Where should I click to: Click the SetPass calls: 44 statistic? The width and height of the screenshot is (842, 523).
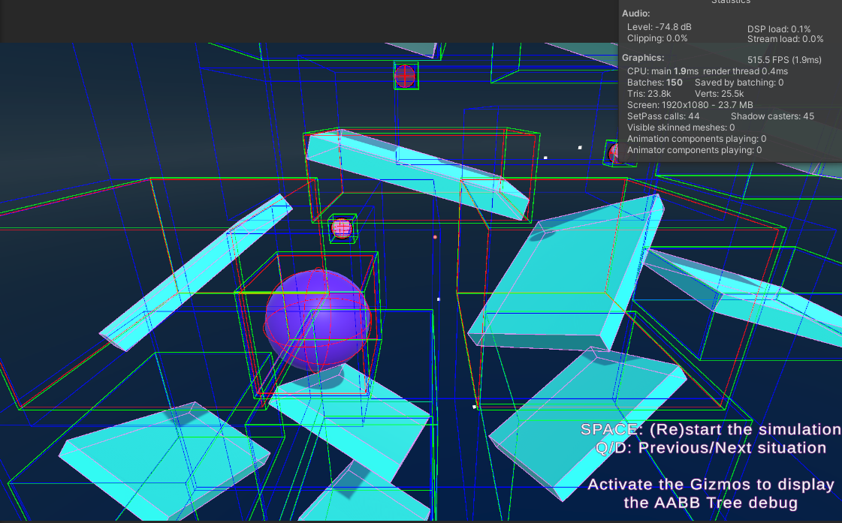663,116
